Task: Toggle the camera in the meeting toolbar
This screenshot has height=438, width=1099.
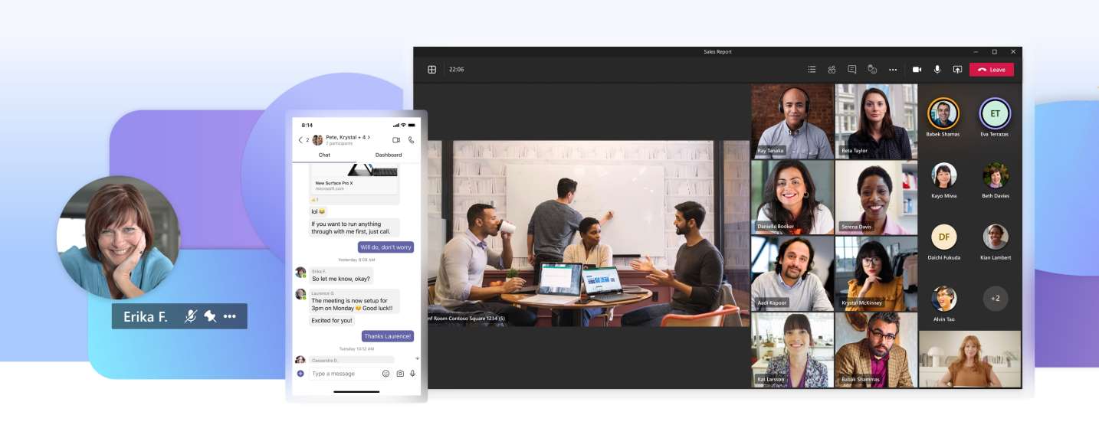Action: pos(917,70)
